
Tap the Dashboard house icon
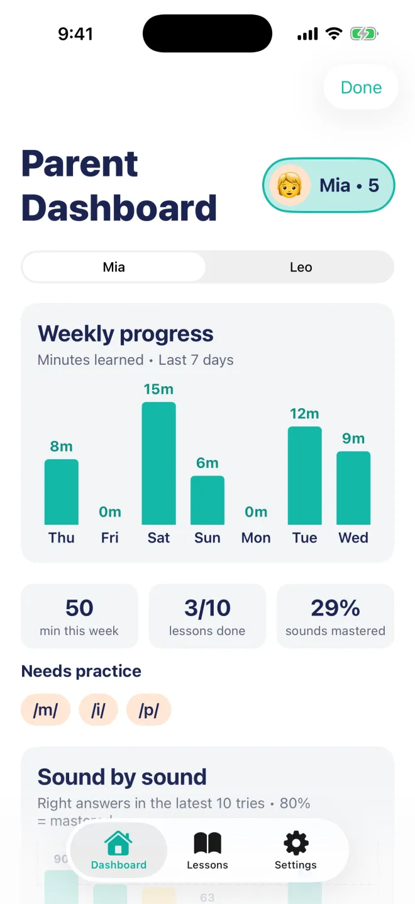pyautogui.click(x=118, y=843)
